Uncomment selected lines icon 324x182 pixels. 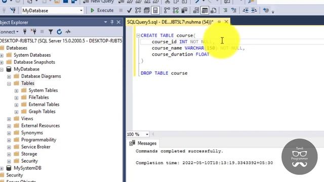coord(234,10)
